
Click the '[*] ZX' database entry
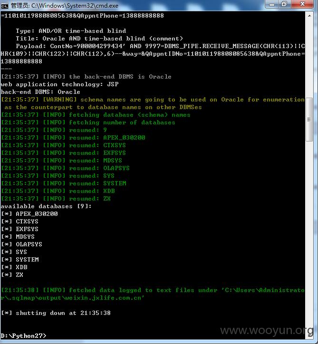pos(12,275)
